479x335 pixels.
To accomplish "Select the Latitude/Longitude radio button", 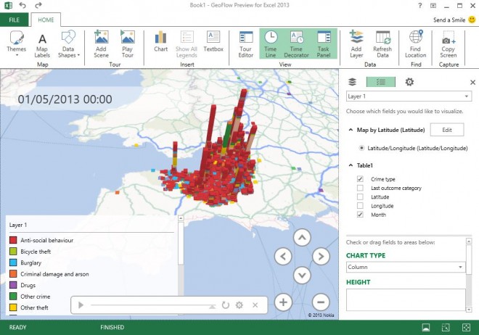I will pos(361,148).
